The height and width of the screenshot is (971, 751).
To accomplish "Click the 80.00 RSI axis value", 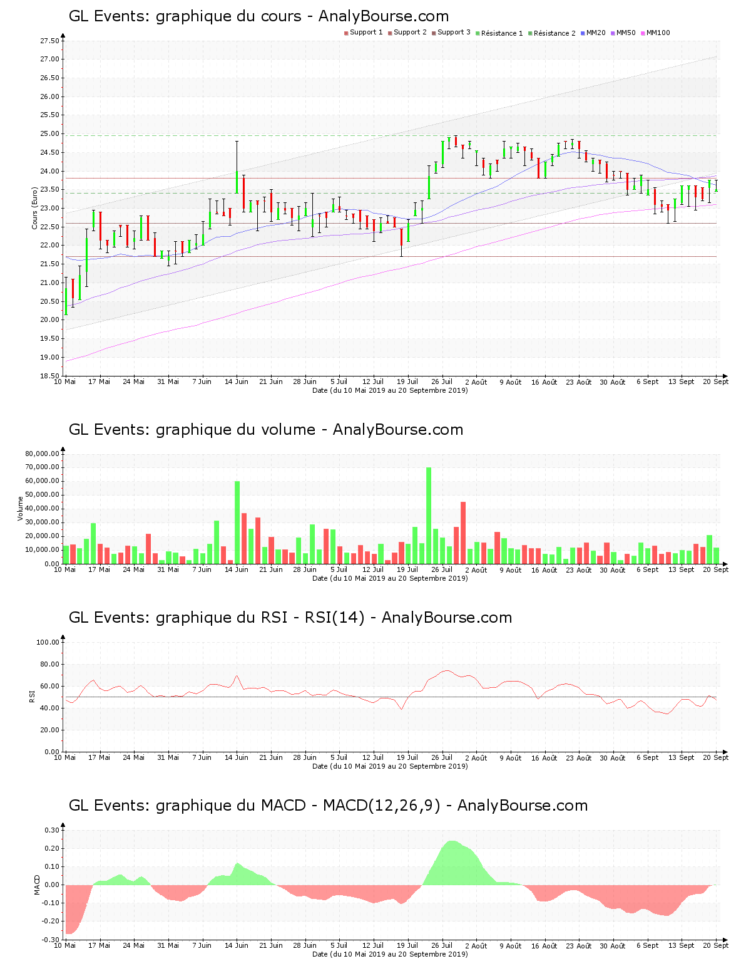I will pyautogui.click(x=49, y=664).
